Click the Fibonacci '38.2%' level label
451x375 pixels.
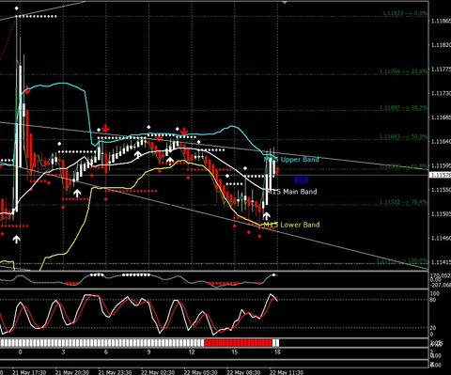tap(403, 108)
